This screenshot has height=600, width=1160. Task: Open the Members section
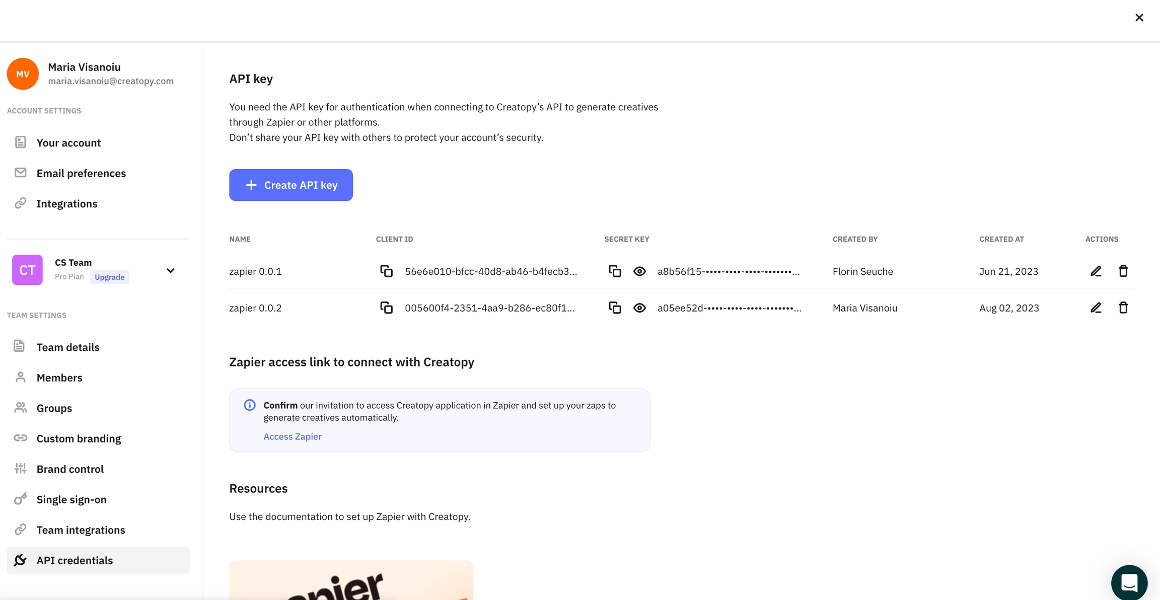[x=59, y=378]
